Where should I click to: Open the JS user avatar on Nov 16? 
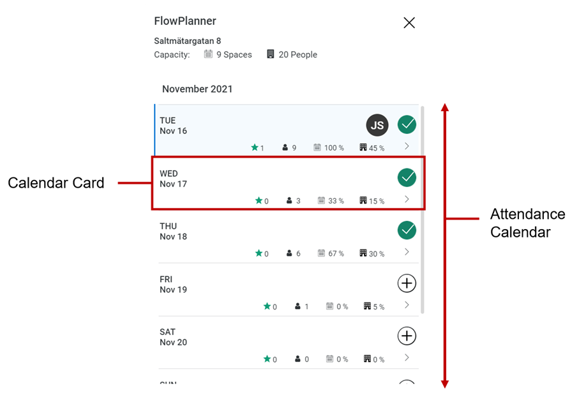point(377,125)
